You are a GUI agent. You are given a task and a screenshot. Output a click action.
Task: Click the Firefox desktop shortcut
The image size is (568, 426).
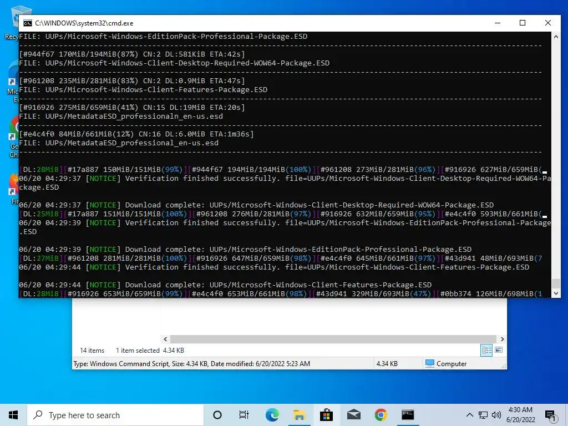13,189
